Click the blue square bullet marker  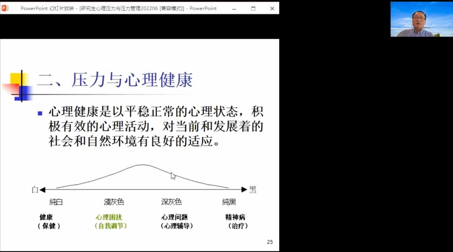click(x=40, y=113)
